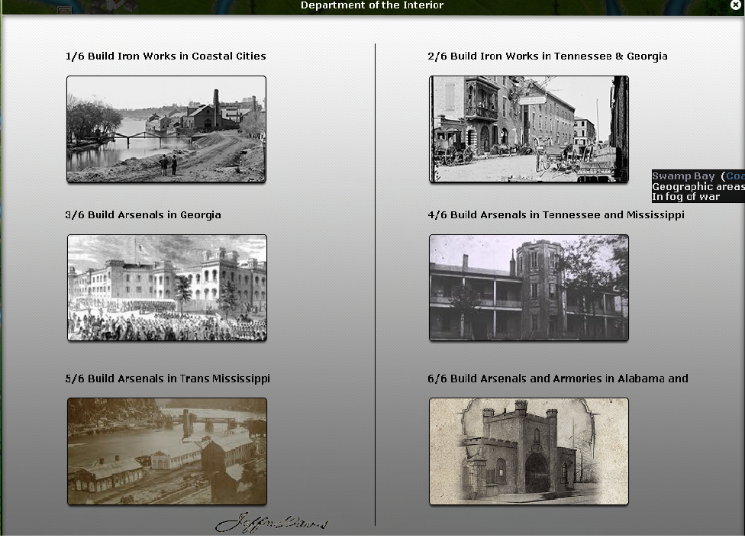The image size is (745, 538).
Task: Click the 'Geographic areas' tooltip line
Action: (x=697, y=187)
